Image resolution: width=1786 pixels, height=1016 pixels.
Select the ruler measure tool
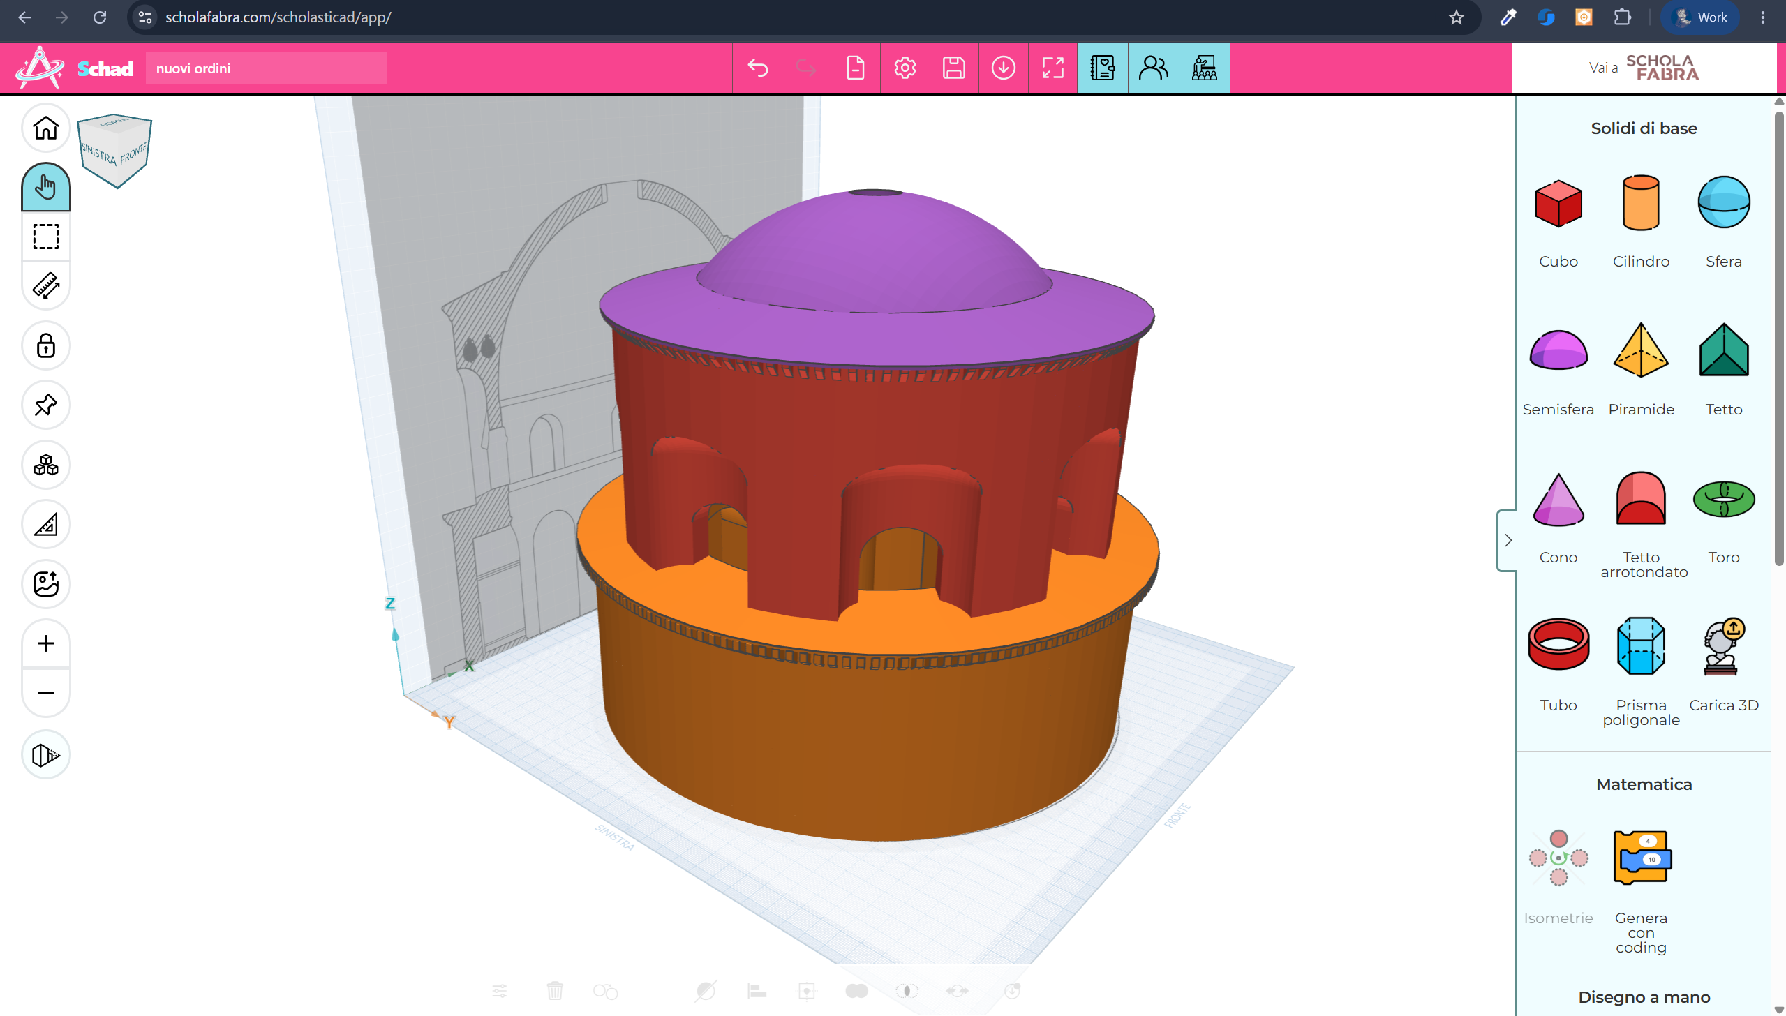point(46,285)
